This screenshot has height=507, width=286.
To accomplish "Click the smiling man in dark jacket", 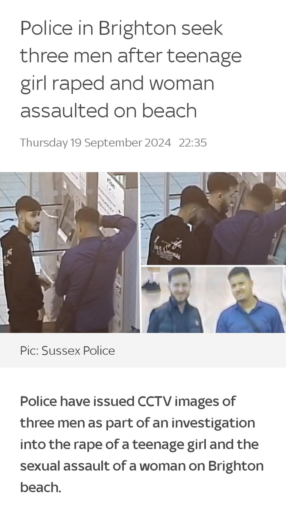I will pos(175,302).
